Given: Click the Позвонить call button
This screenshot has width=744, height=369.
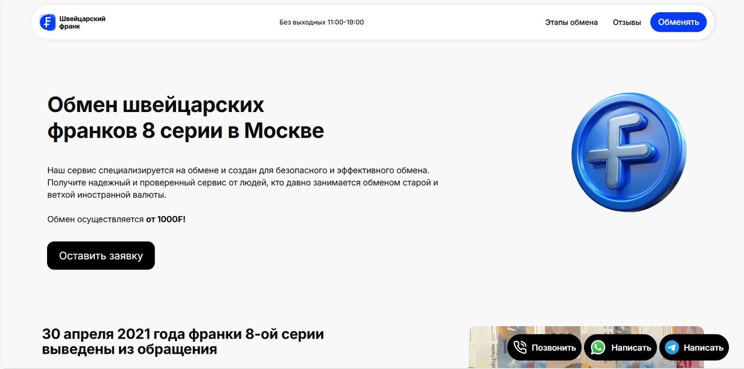Looking at the screenshot, I should (544, 347).
